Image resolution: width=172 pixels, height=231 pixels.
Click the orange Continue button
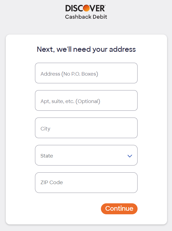(119, 209)
